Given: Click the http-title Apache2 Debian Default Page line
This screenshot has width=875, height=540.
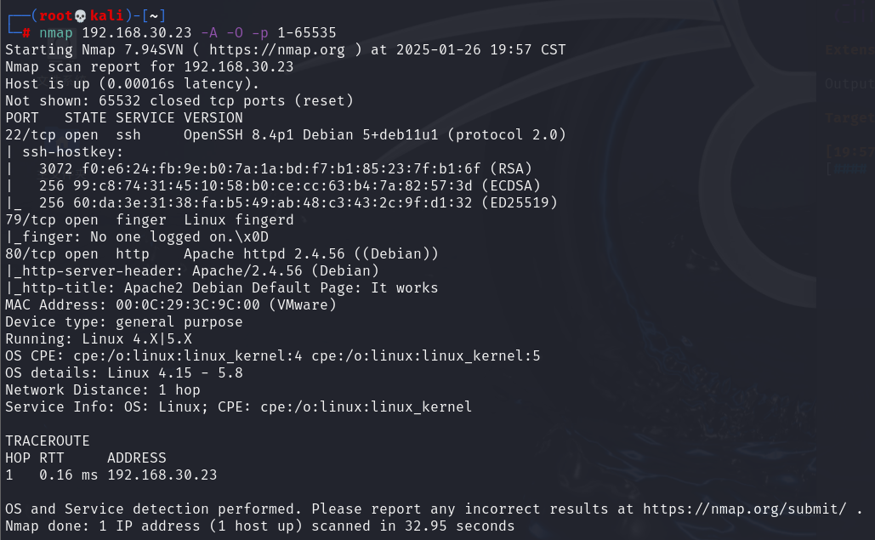Looking at the screenshot, I should coord(222,287).
